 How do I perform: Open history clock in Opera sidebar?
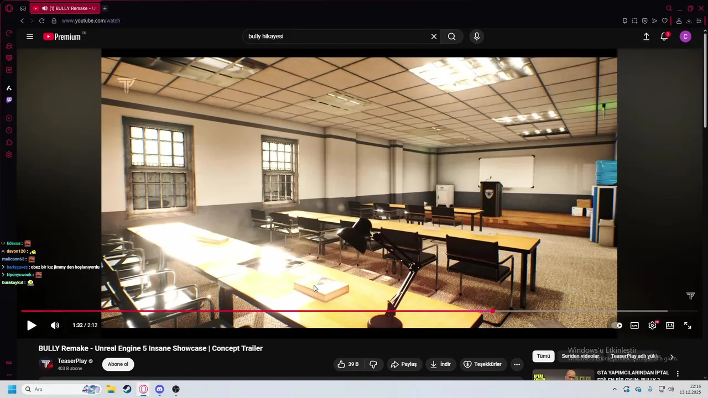[x=9, y=130]
